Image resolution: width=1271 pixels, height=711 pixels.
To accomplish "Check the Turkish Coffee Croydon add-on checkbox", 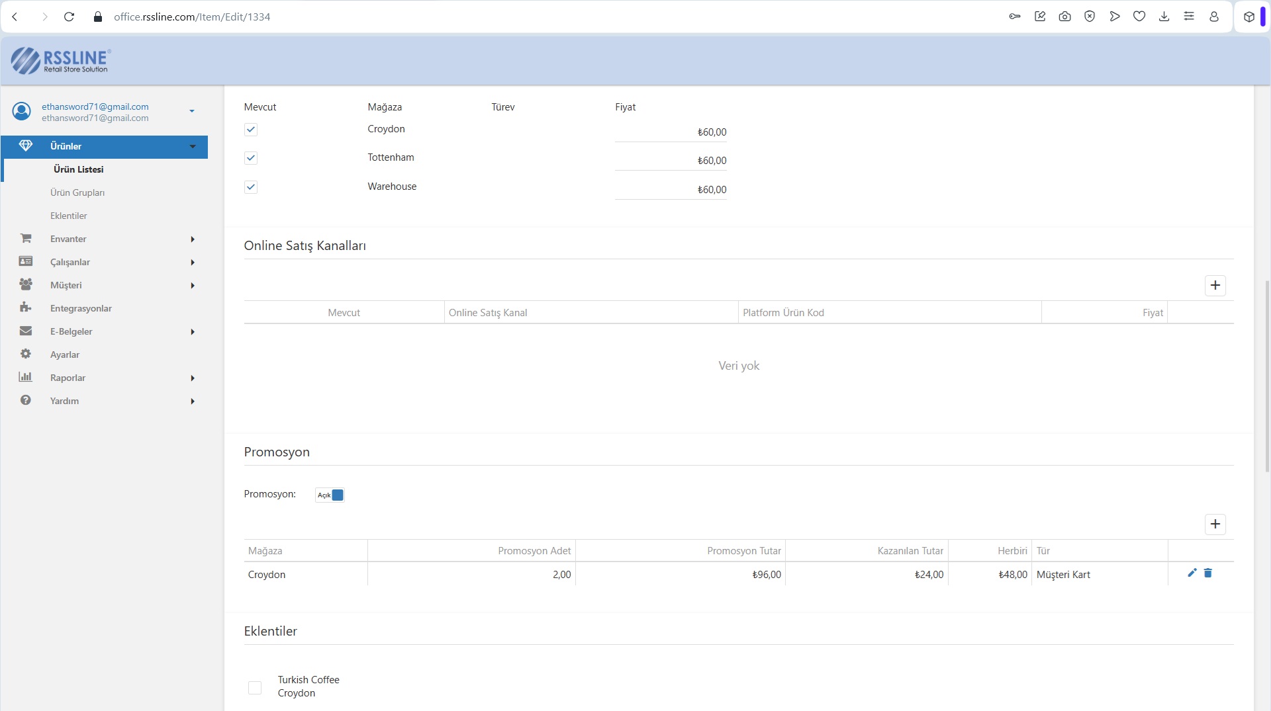I will [255, 687].
